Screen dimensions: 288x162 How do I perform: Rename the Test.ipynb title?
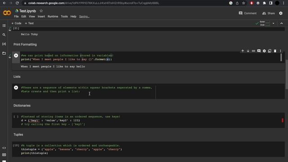(27, 11)
